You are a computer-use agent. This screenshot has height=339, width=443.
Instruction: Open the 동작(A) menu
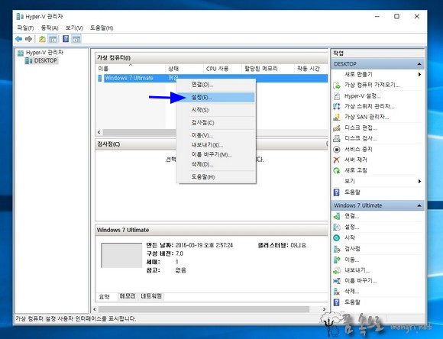50,27
